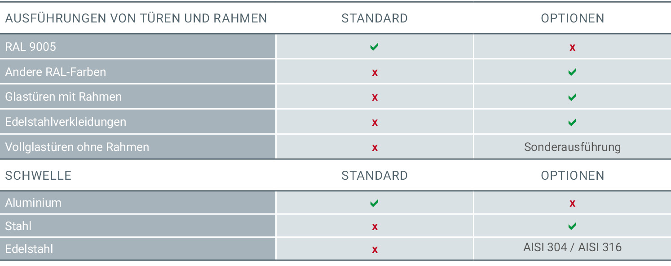Click red X in Vollglastüren ohne Rahmen row
This screenshot has height=266, width=671.
375,148
